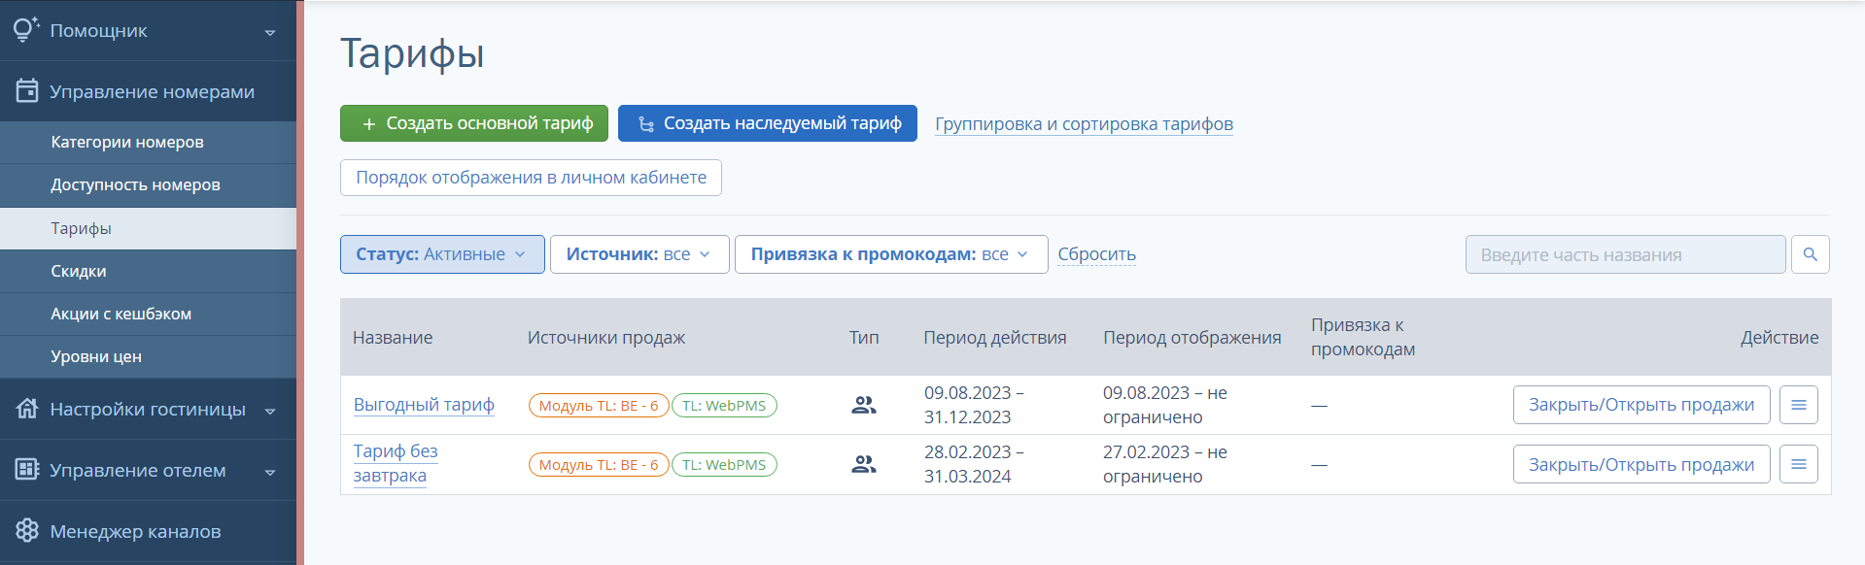Open Категории номеров in the sidebar
This screenshot has height=565, width=1865.
point(148,142)
